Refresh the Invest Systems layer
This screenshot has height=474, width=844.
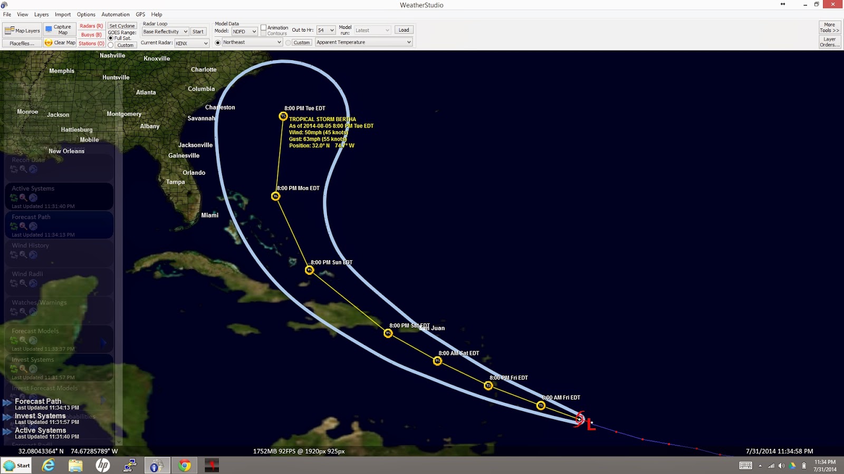coord(14,369)
